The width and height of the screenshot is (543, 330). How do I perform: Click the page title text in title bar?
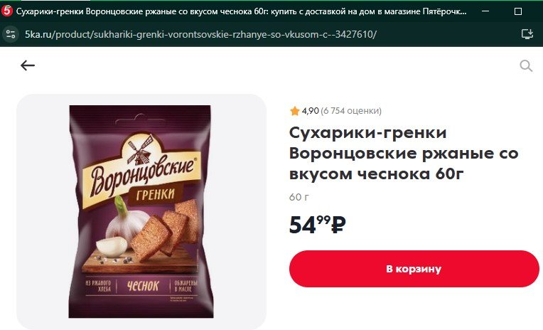241,11
